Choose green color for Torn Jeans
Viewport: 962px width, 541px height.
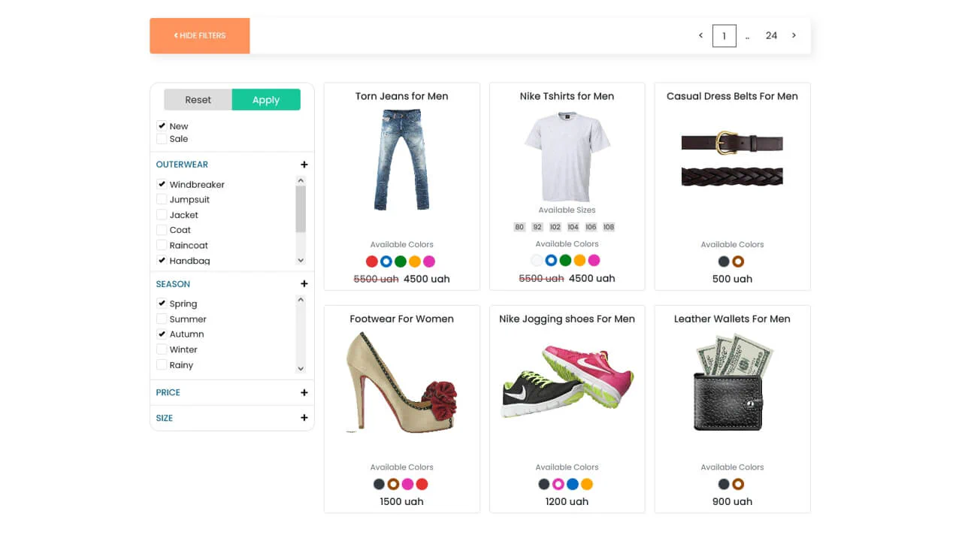click(401, 261)
